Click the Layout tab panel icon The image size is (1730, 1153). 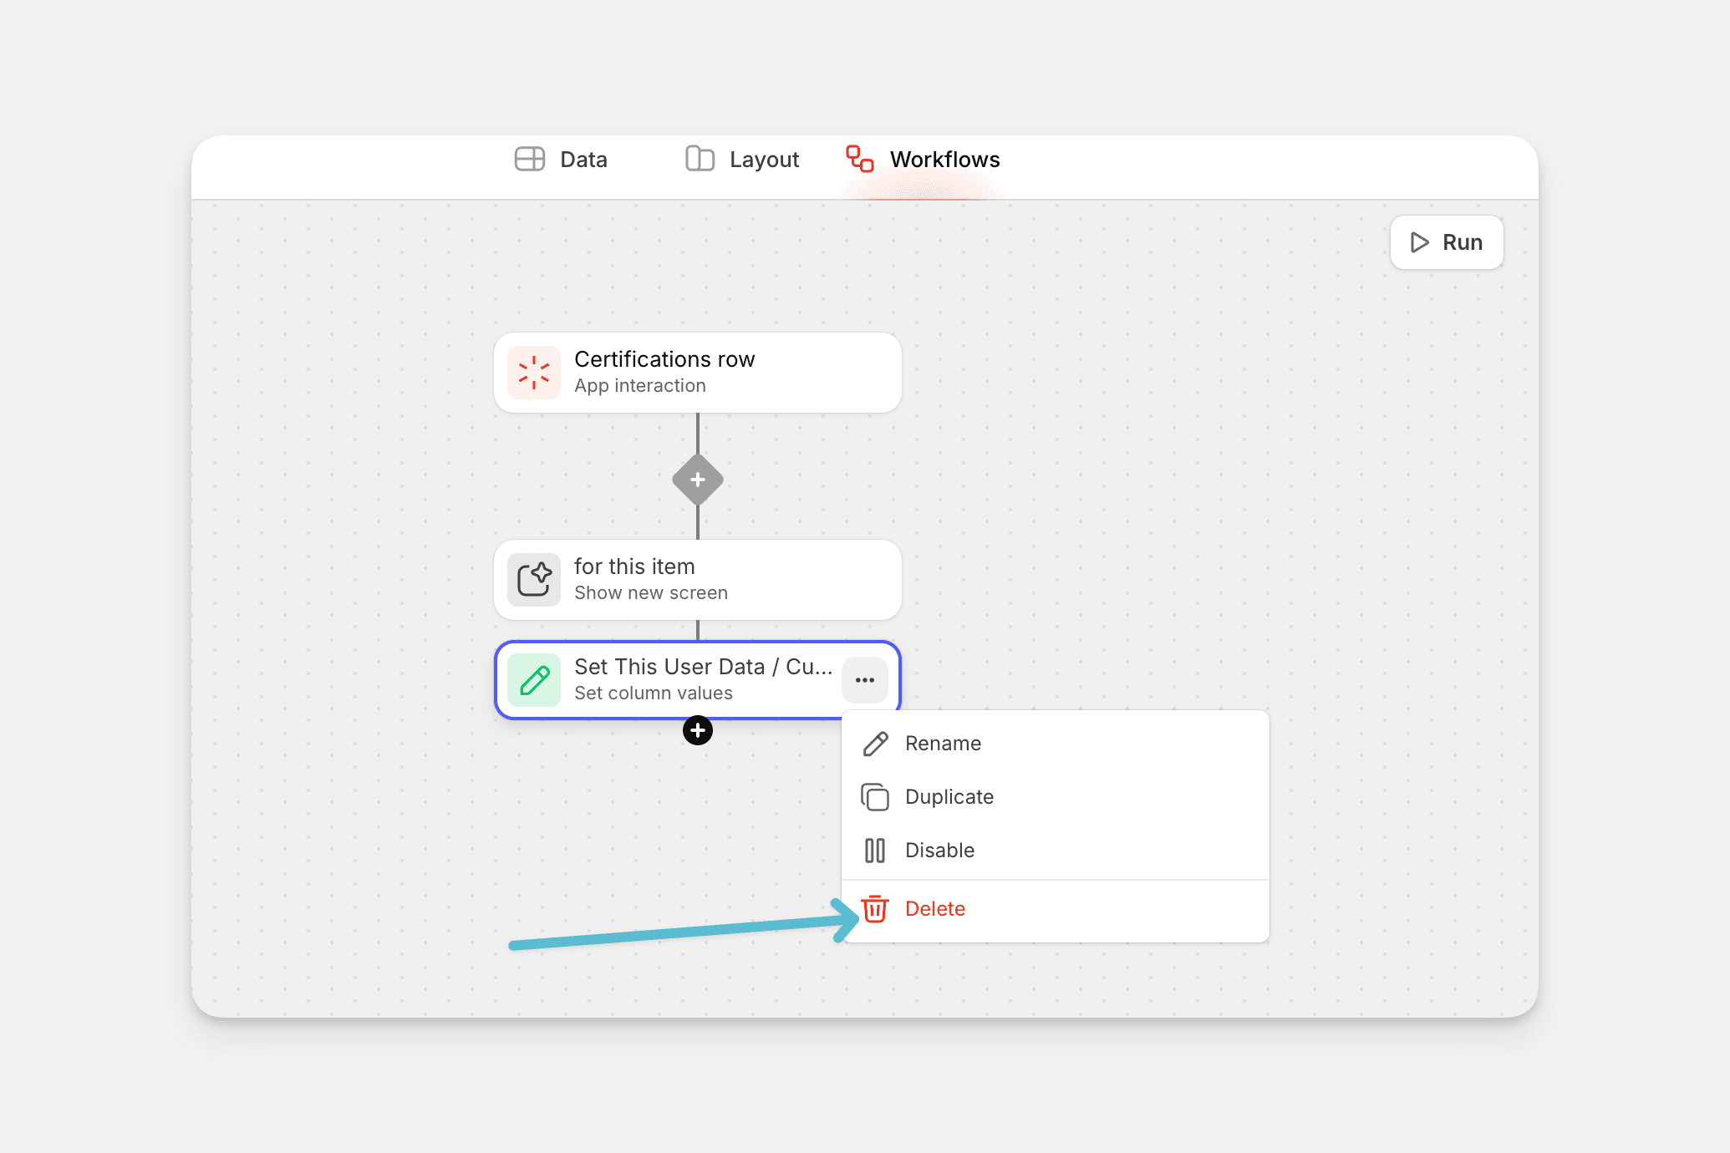pos(700,159)
